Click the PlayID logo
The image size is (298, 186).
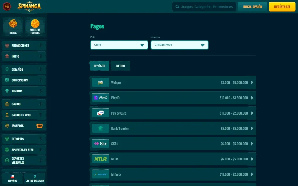pos(100,98)
